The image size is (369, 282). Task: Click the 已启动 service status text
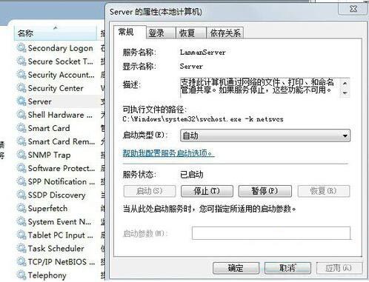pyautogui.click(x=192, y=175)
